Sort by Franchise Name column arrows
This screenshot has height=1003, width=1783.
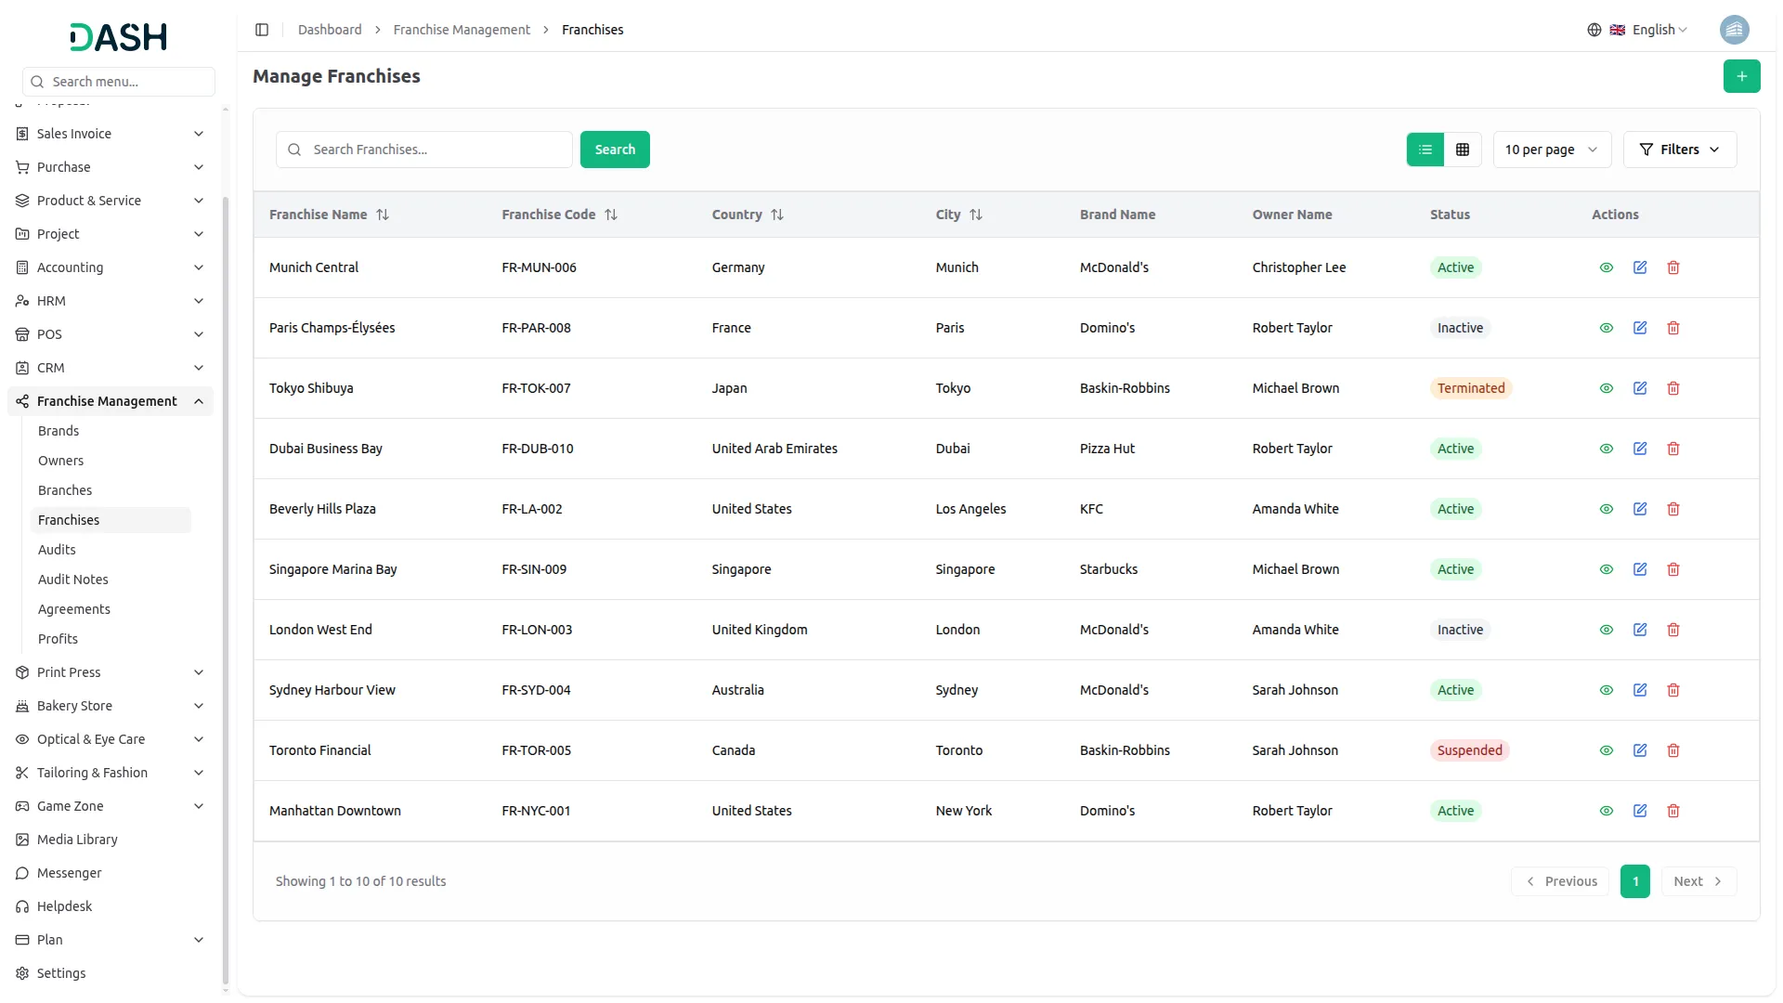tap(383, 215)
